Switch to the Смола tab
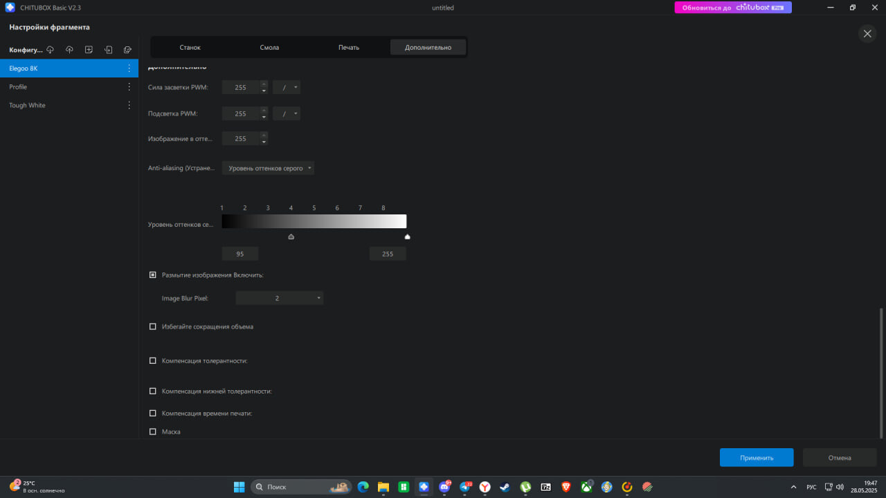The image size is (886, 498). [x=269, y=47]
